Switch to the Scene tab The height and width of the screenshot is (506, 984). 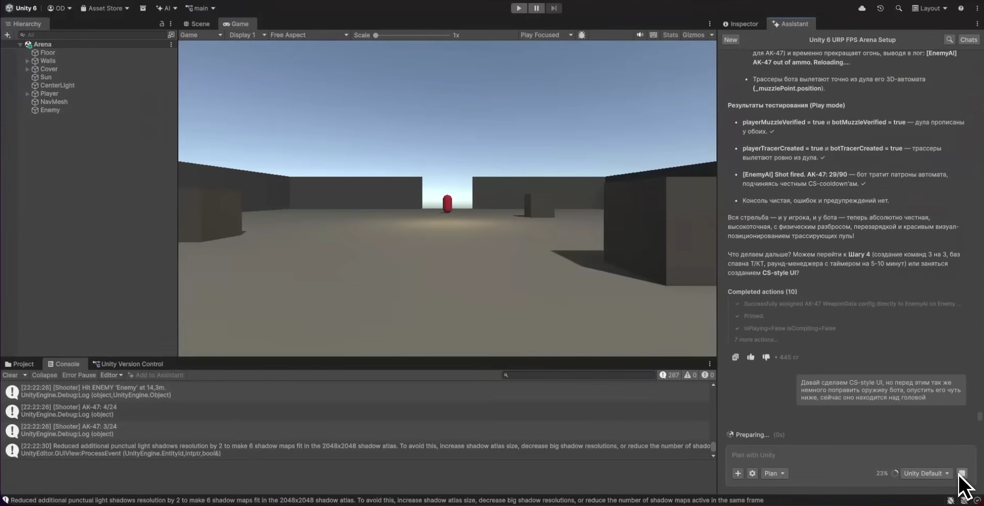196,24
